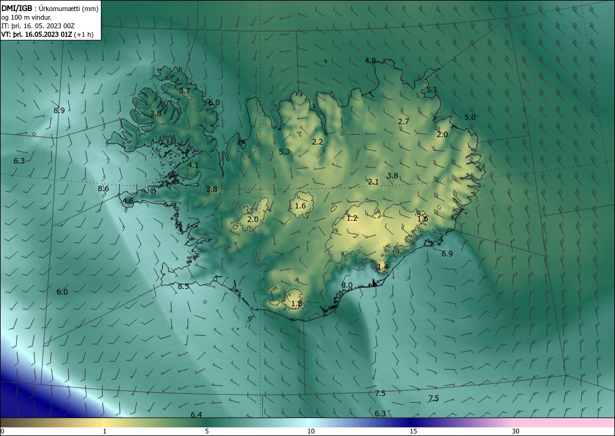Click the 2.2 value in north Iceland
The height and width of the screenshot is (436, 615).
click(317, 142)
